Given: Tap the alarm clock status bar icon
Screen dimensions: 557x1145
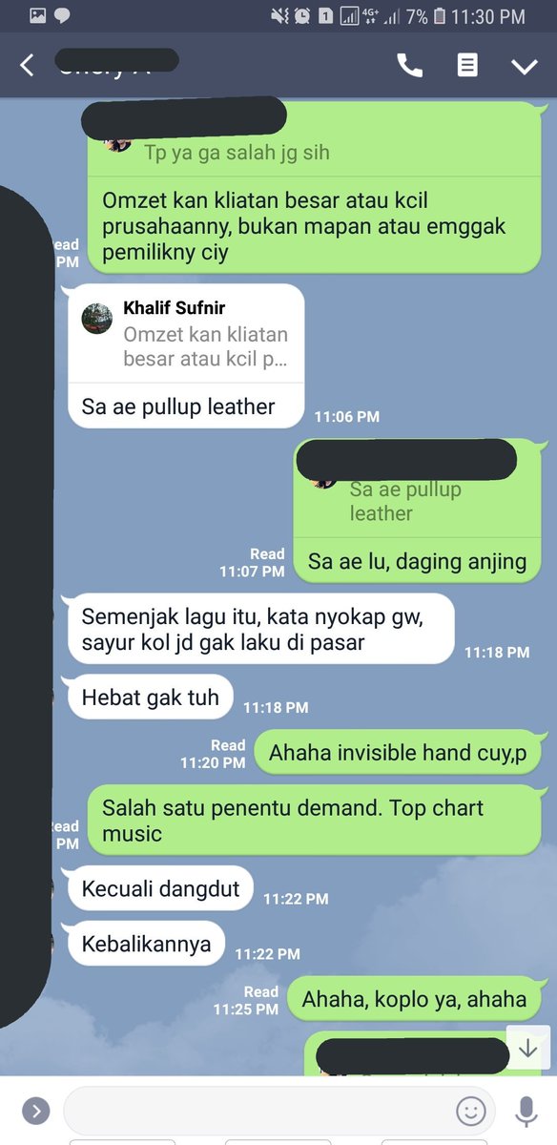Looking at the screenshot, I should coord(302,16).
